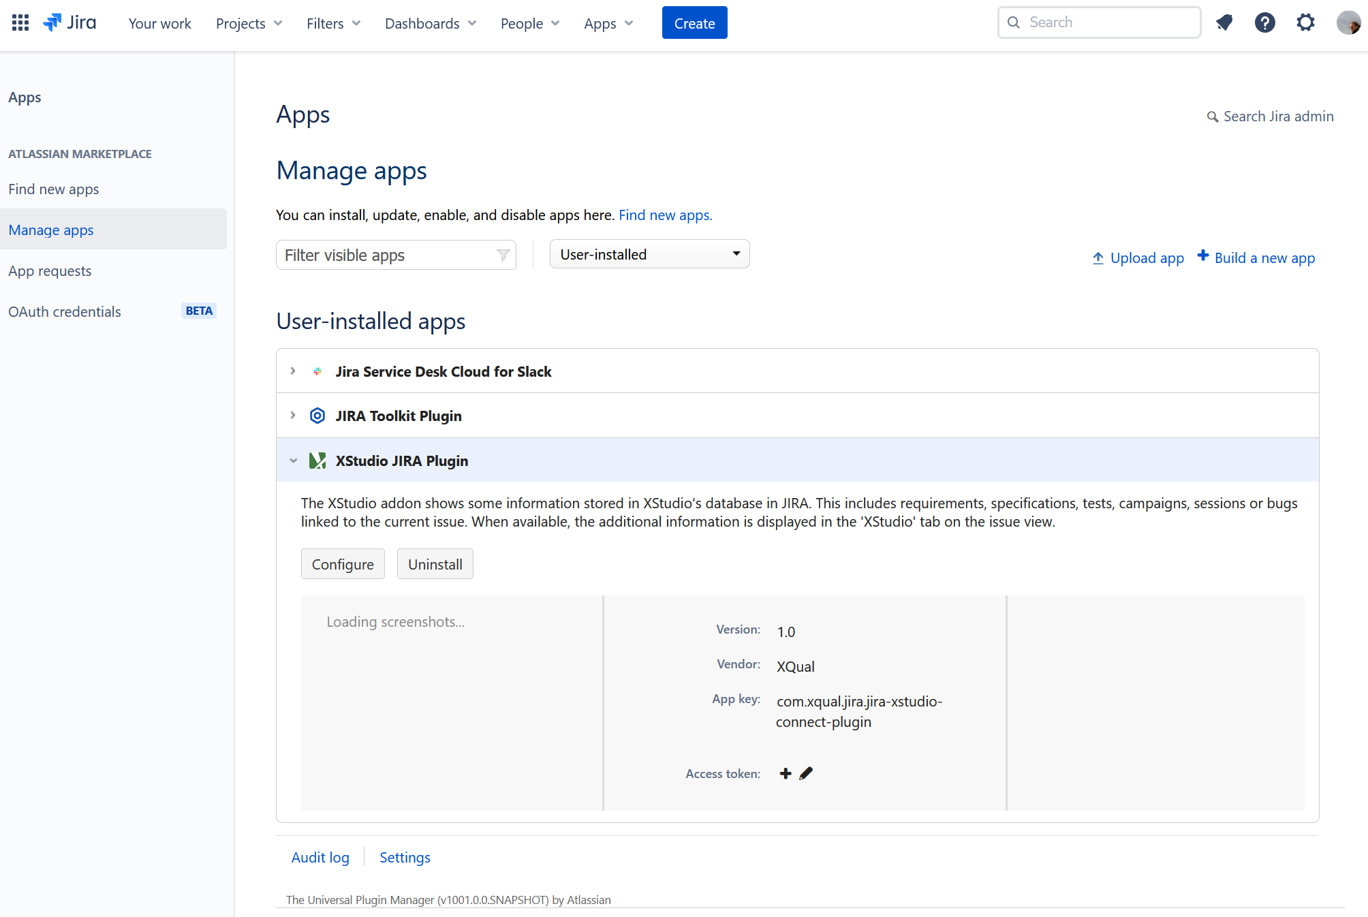Open the People dropdown menu
The image size is (1368, 917).
pyautogui.click(x=530, y=23)
